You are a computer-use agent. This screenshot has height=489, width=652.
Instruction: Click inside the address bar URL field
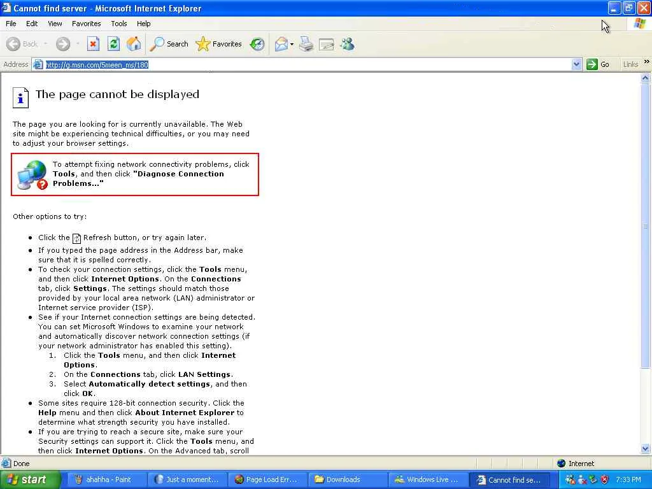coord(308,64)
